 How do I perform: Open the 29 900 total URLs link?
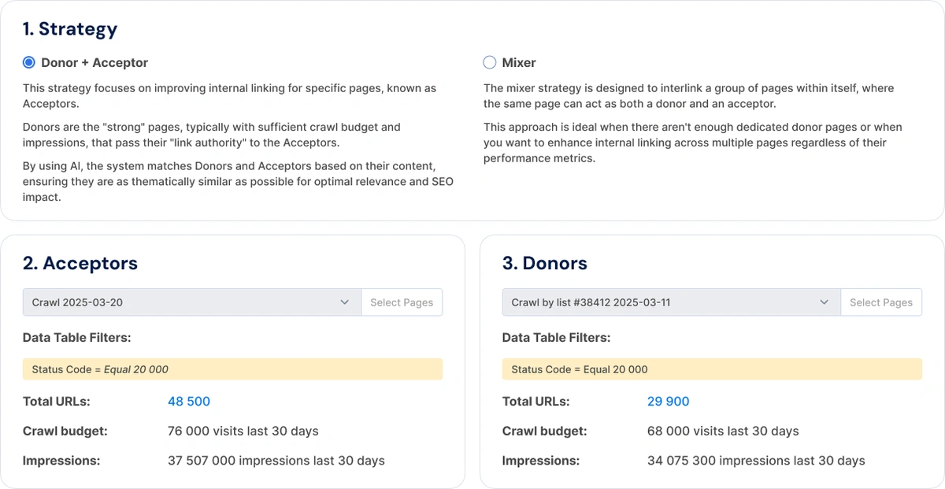pyautogui.click(x=668, y=402)
